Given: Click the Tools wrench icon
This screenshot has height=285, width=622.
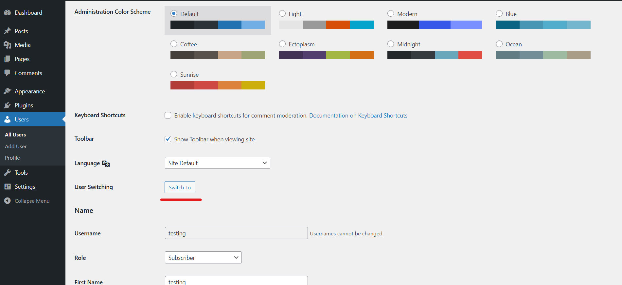Looking at the screenshot, I should pos(8,173).
